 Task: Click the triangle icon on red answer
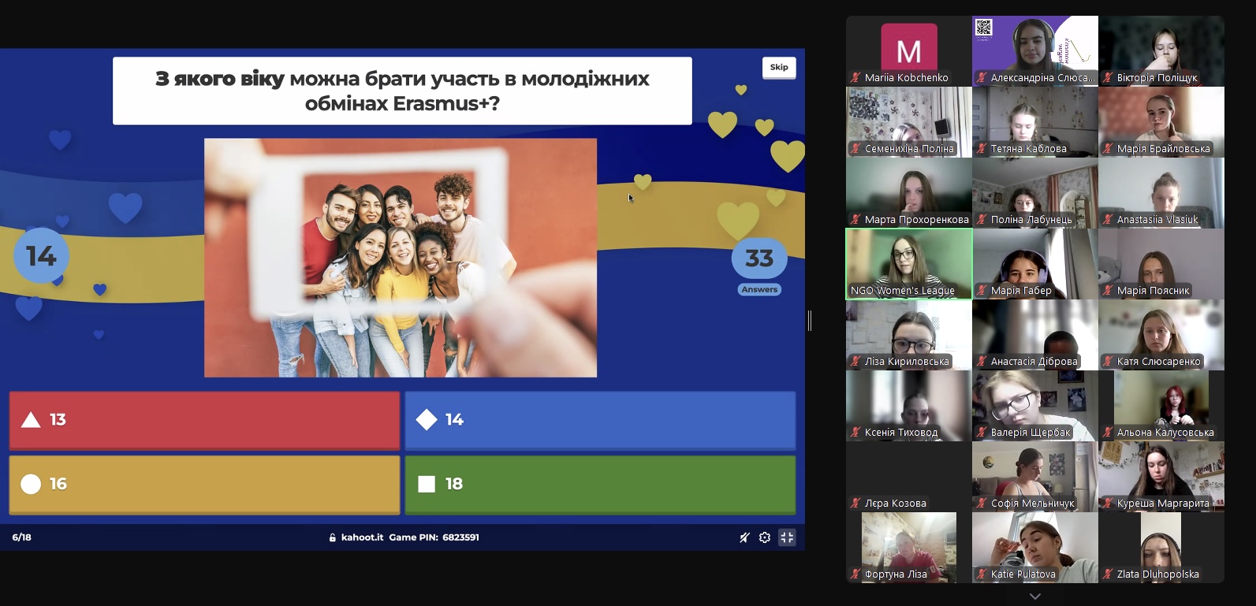click(x=31, y=420)
